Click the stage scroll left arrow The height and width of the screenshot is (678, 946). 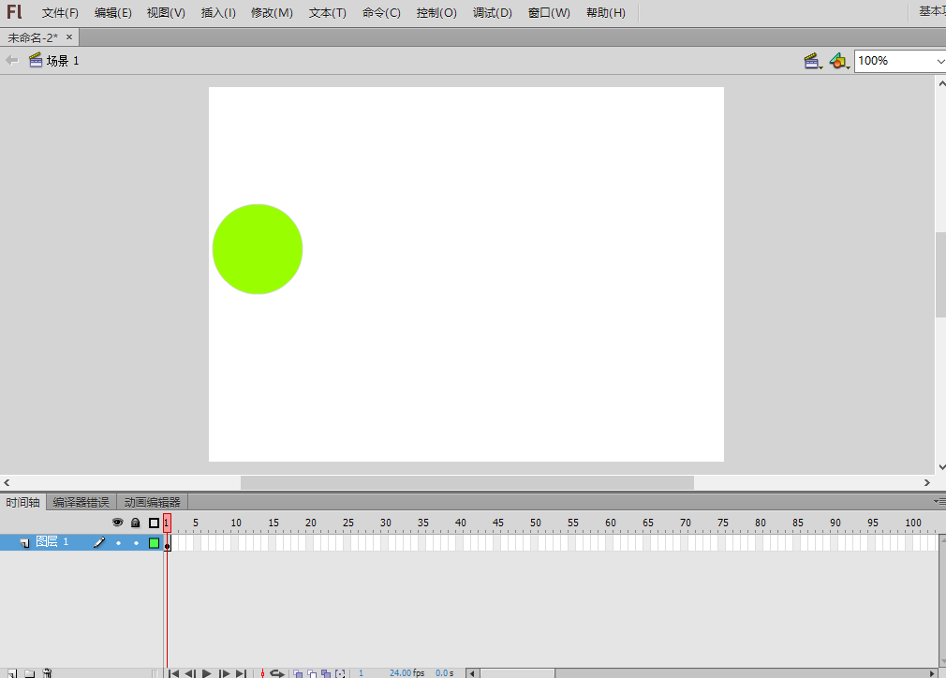(x=7, y=482)
